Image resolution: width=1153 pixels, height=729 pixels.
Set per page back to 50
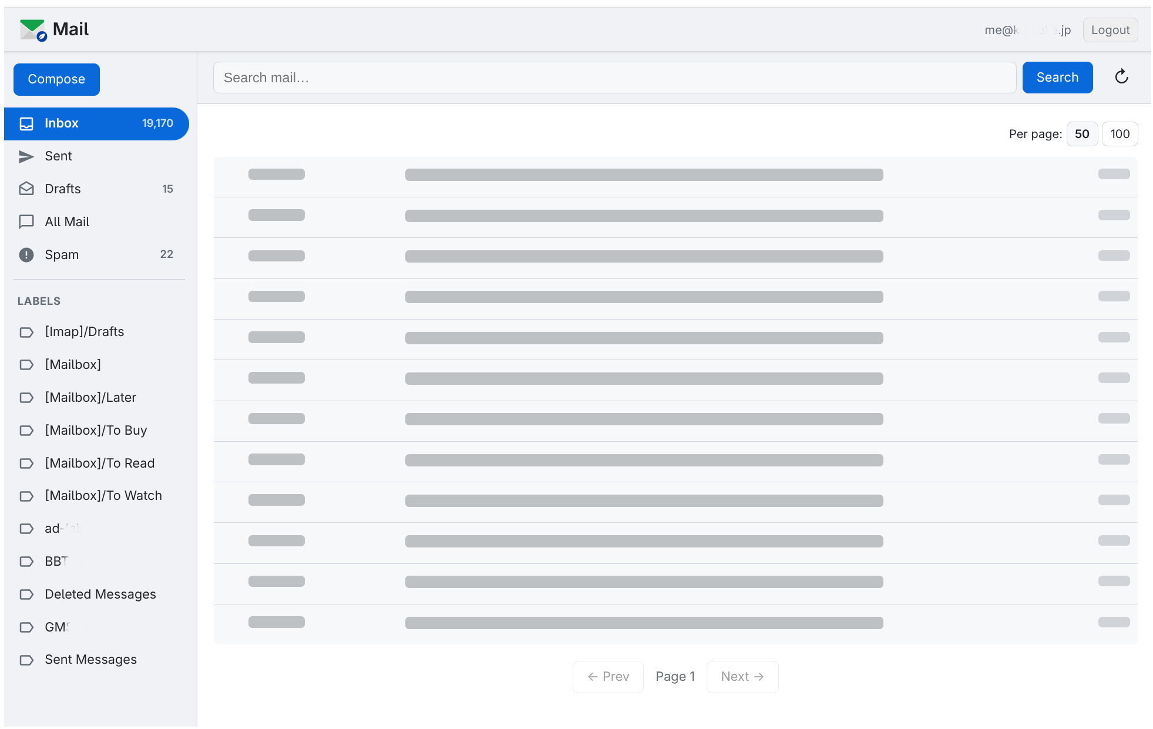[1082, 134]
